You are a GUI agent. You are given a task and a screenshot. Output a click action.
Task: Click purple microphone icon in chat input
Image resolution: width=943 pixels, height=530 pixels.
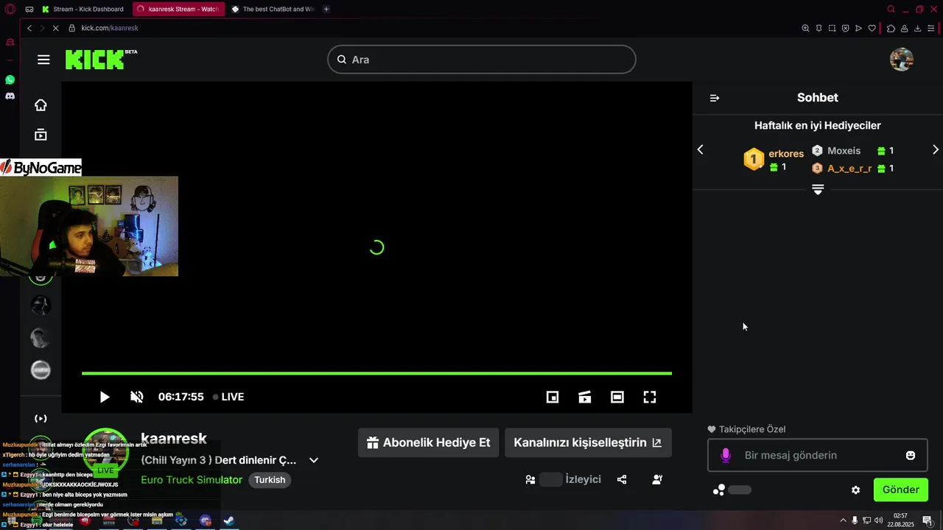pos(726,455)
